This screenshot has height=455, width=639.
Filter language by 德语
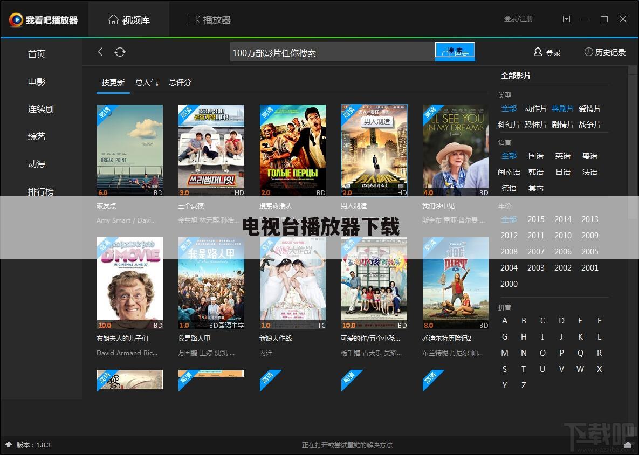tap(509, 189)
